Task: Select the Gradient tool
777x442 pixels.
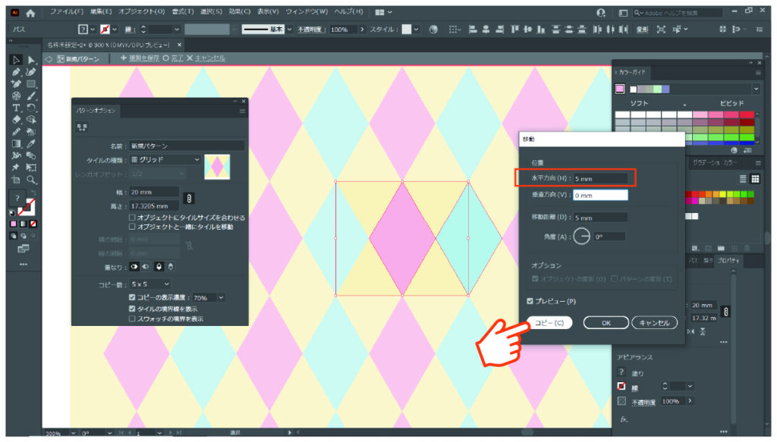Action: pos(16,143)
